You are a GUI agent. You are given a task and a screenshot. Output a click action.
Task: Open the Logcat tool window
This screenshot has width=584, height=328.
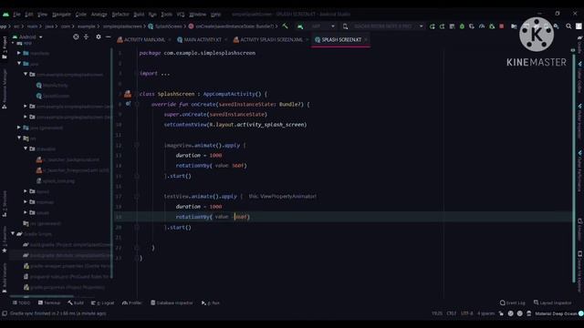[x=103, y=302]
